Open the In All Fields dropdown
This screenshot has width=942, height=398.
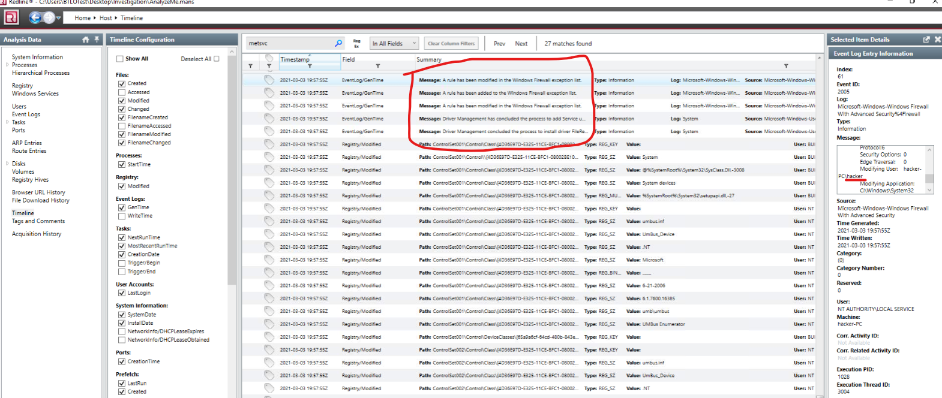click(394, 43)
